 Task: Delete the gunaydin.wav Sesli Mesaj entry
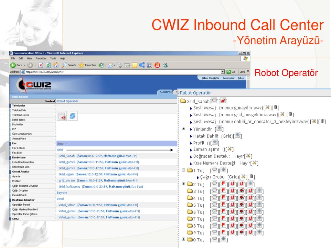276,107
